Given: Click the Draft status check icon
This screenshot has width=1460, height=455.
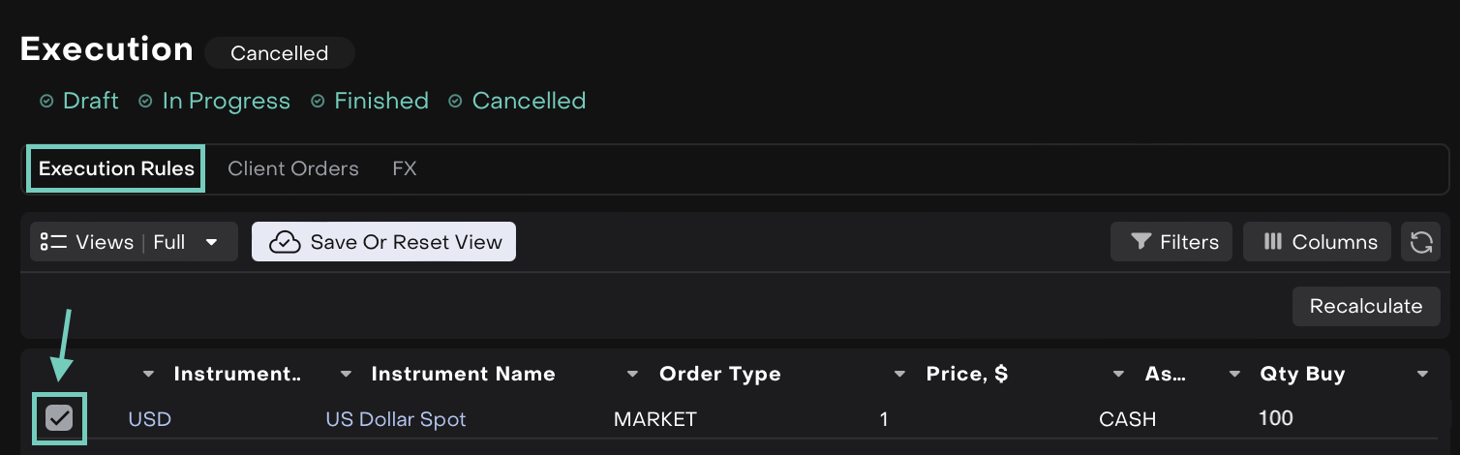Looking at the screenshot, I should [46, 102].
